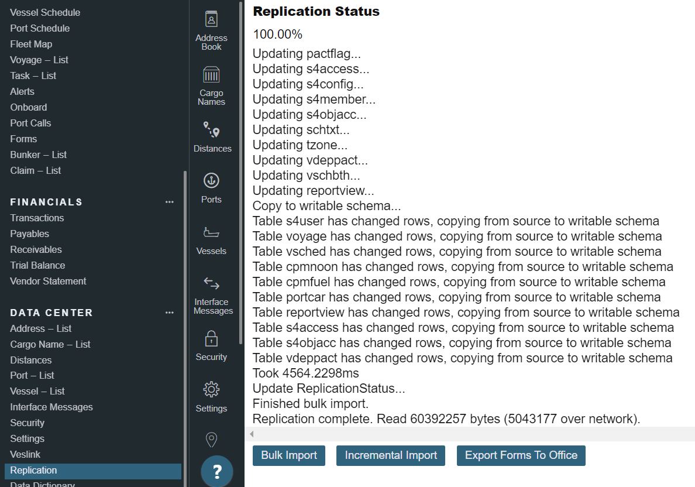Open the Settings gear icon
Image resolution: width=695 pixels, height=487 pixels.
tap(211, 389)
